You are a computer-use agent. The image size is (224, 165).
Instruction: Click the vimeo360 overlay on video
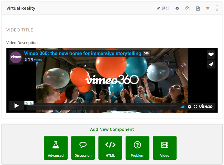[x=112, y=80]
